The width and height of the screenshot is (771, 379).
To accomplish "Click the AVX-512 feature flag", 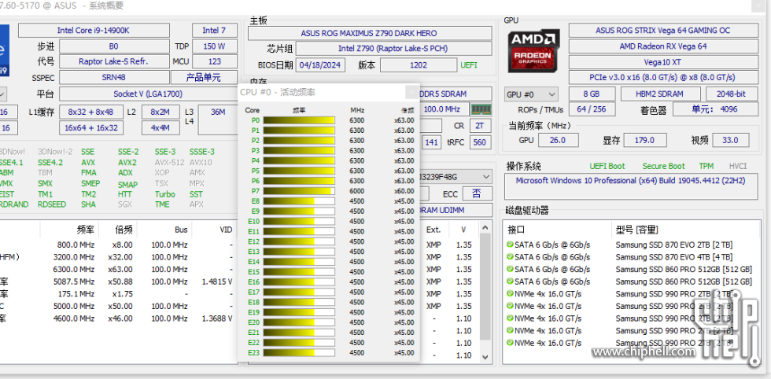I will pyautogui.click(x=169, y=162).
